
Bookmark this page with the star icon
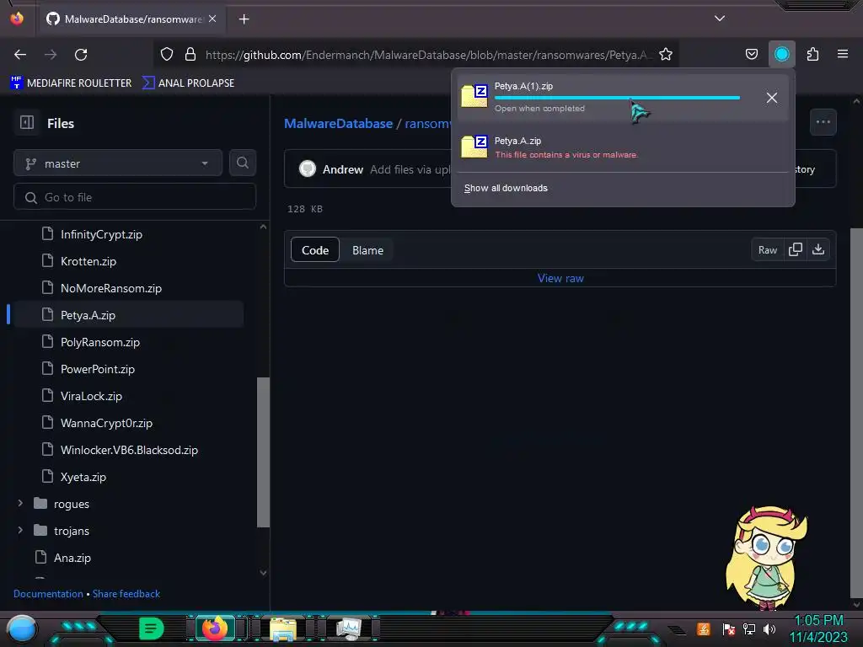[x=666, y=54]
